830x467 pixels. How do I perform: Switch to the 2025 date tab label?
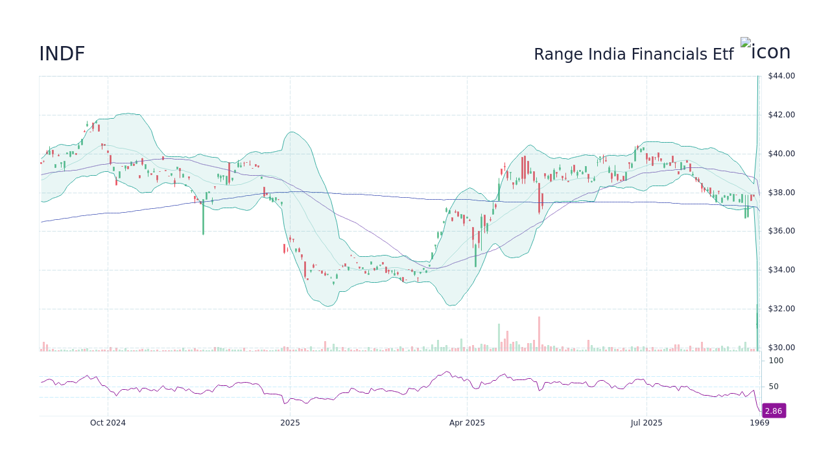coord(290,422)
